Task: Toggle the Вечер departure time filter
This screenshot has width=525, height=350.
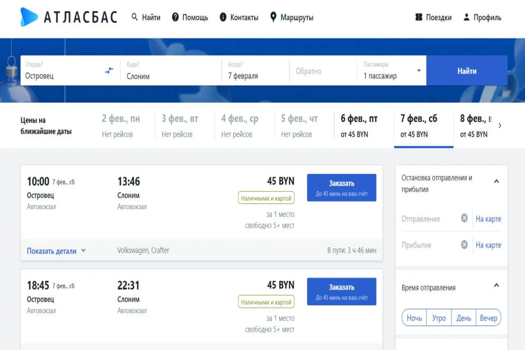Action: coord(488,318)
